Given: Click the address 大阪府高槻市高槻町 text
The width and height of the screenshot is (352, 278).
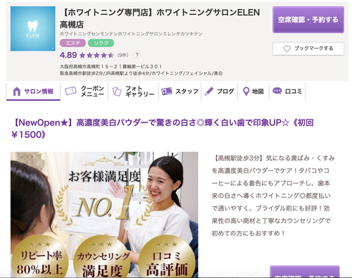Looking at the screenshot, I should click(x=111, y=66).
